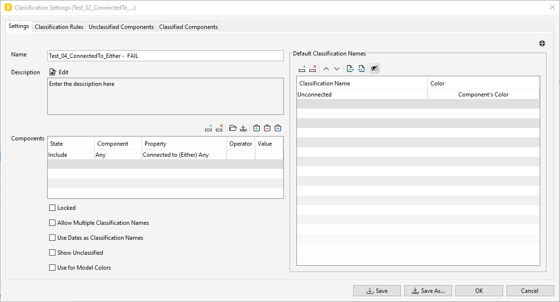Add a row to Default Classification Names

(302, 69)
